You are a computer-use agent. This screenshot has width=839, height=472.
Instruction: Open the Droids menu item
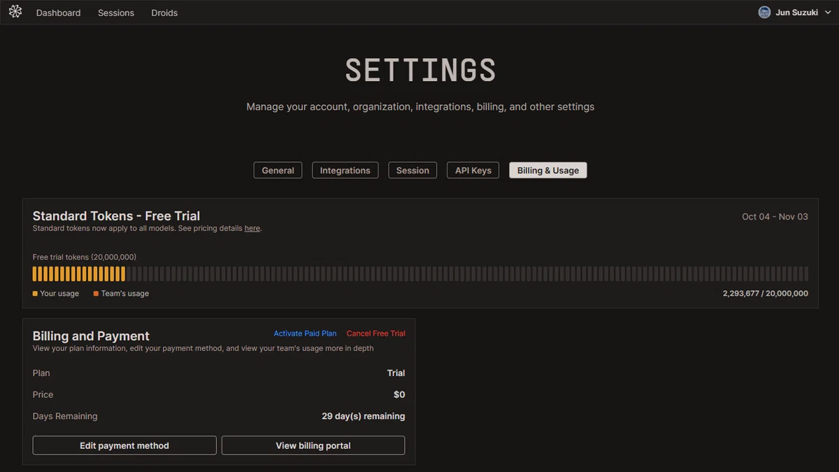[x=164, y=13]
